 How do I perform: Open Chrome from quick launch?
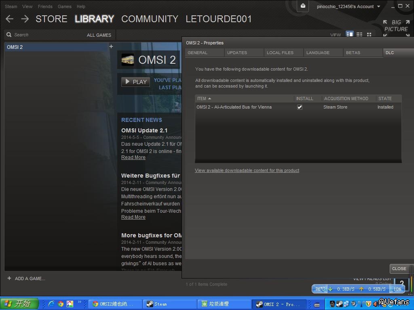click(61, 304)
